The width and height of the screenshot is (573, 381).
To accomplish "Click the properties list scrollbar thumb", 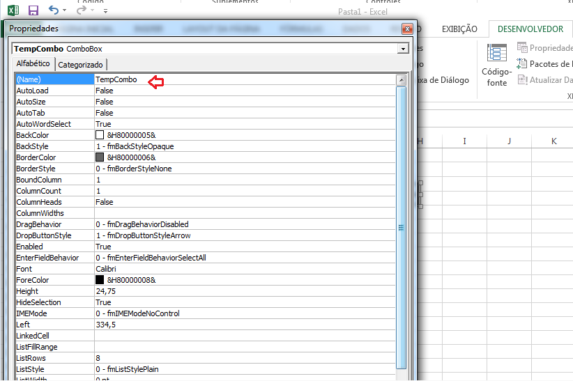I will pyautogui.click(x=401, y=227).
